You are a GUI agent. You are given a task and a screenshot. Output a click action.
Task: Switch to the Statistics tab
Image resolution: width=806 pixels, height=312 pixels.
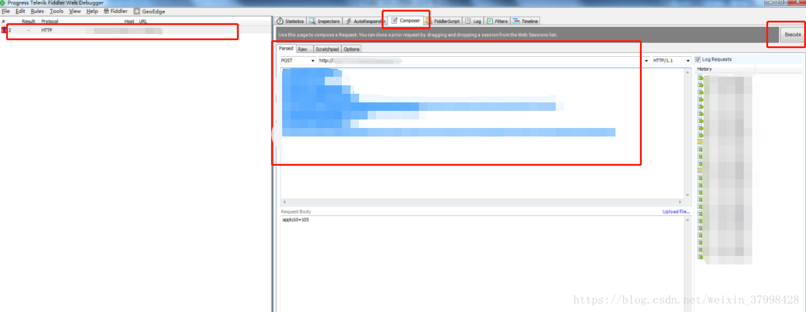290,21
